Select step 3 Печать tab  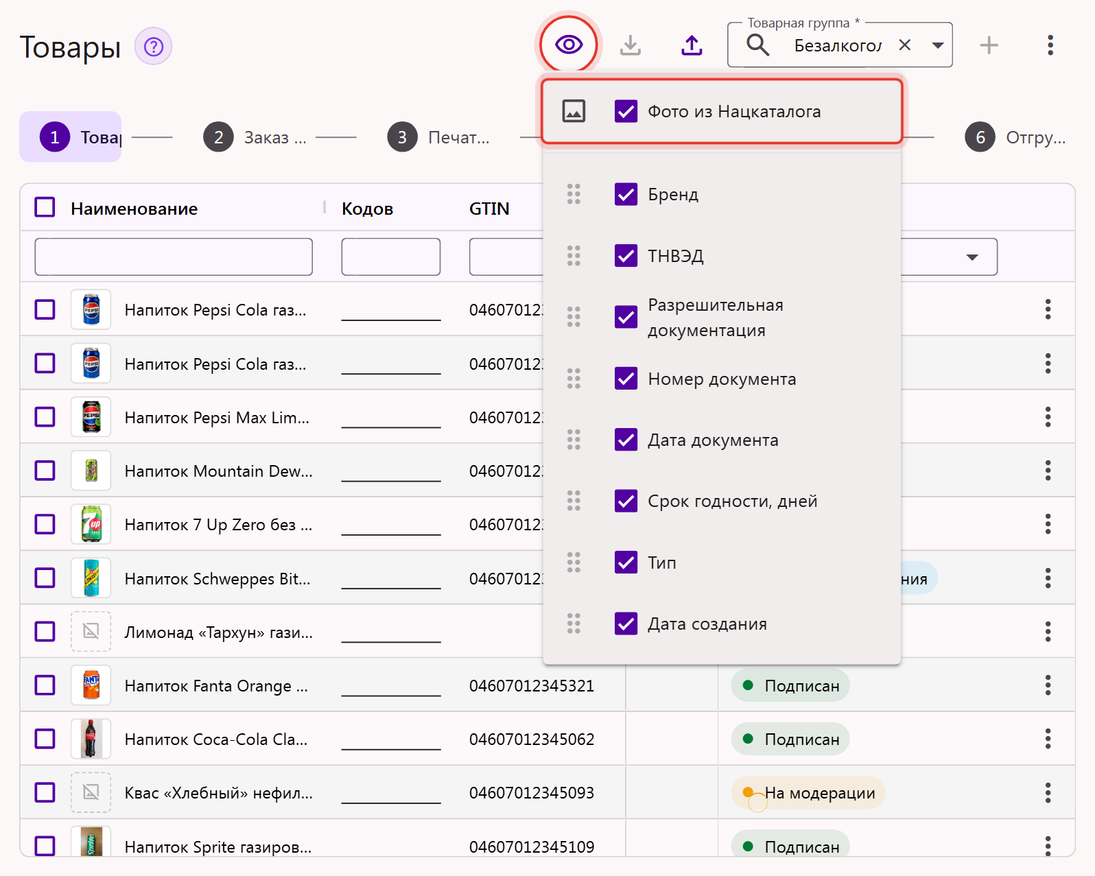(439, 137)
